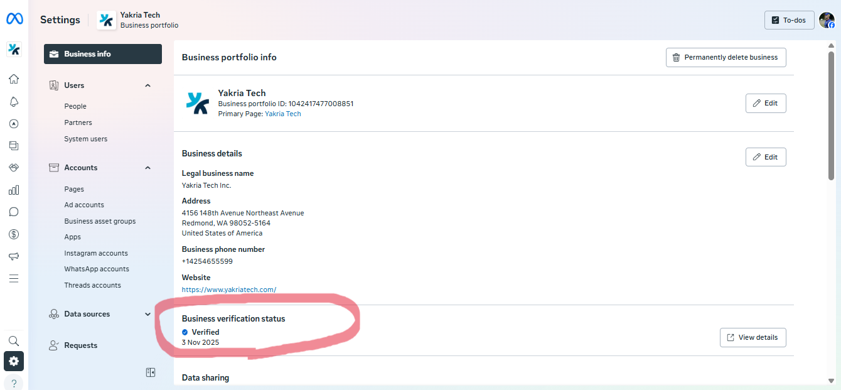
Task: Expand the Data sources section
Action: 148,314
